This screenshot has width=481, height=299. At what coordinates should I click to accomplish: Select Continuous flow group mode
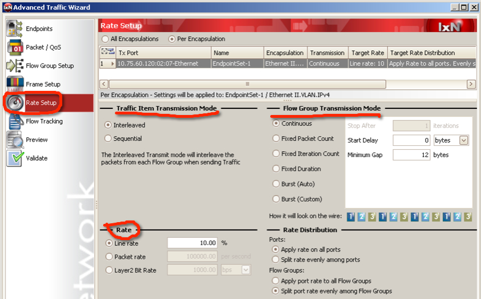(276, 123)
